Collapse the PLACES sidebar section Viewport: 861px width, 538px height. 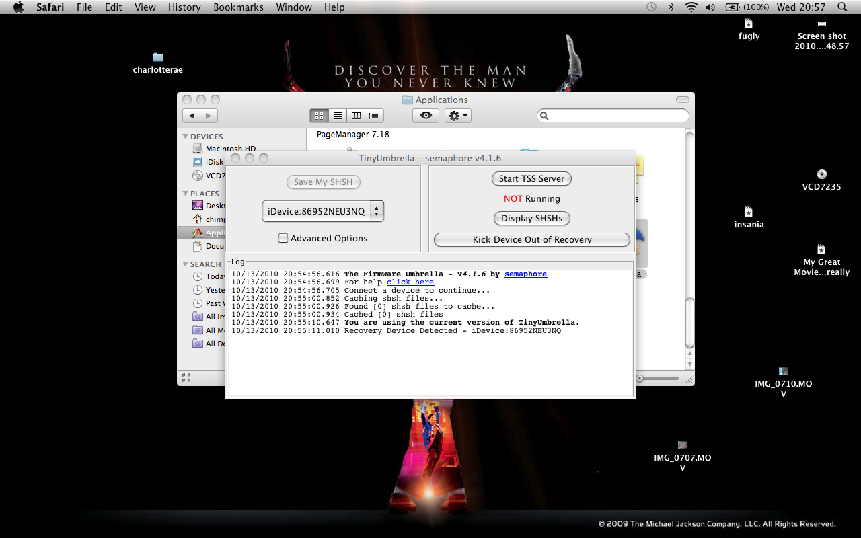[x=186, y=194]
